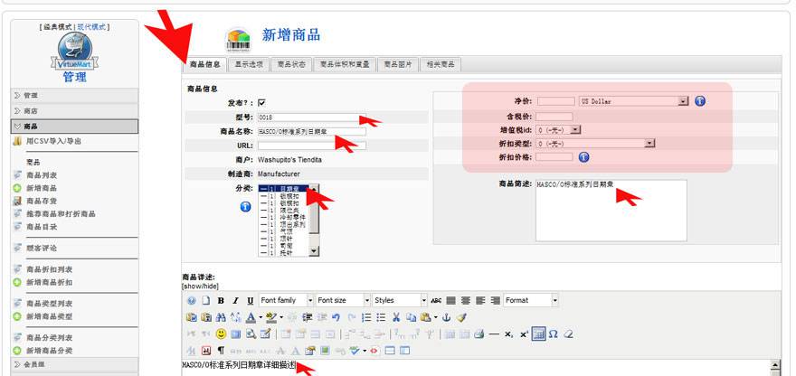Apply underline formatting in the editor toolbar

251,300
